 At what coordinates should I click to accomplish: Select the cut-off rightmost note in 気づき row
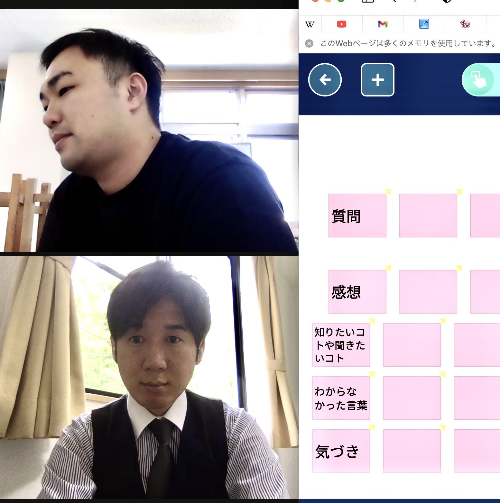(x=477, y=451)
